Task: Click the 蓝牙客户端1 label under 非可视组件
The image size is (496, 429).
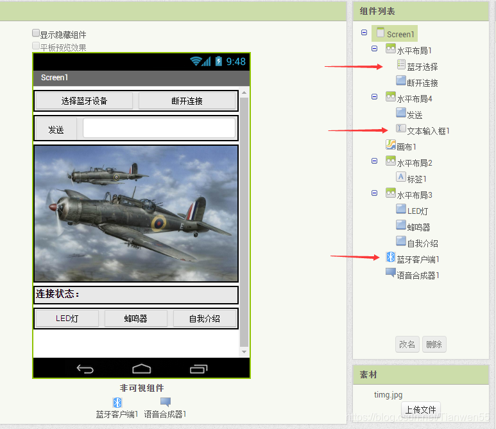Action: click(117, 414)
